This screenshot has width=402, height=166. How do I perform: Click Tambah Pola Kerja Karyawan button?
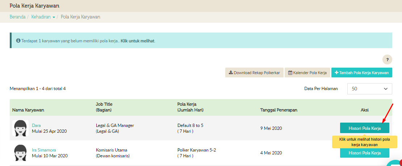[x=361, y=73]
